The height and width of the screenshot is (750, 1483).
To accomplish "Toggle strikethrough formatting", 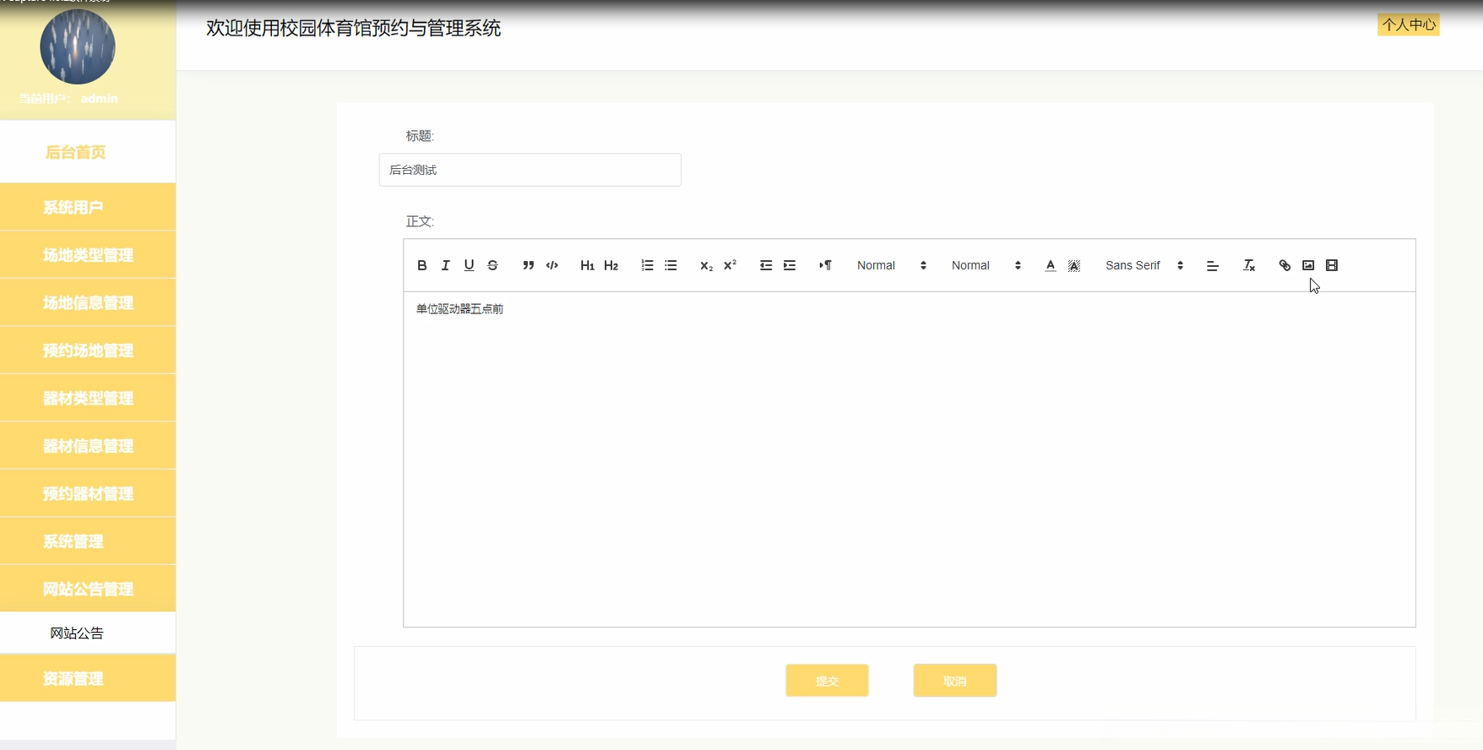I will pyautogui.click(x=493, y=265).
